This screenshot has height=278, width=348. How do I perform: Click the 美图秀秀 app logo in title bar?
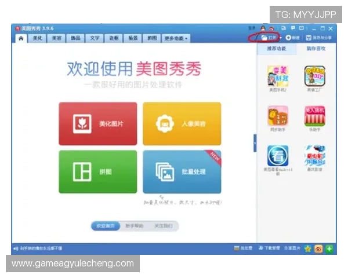click(17, 28)
